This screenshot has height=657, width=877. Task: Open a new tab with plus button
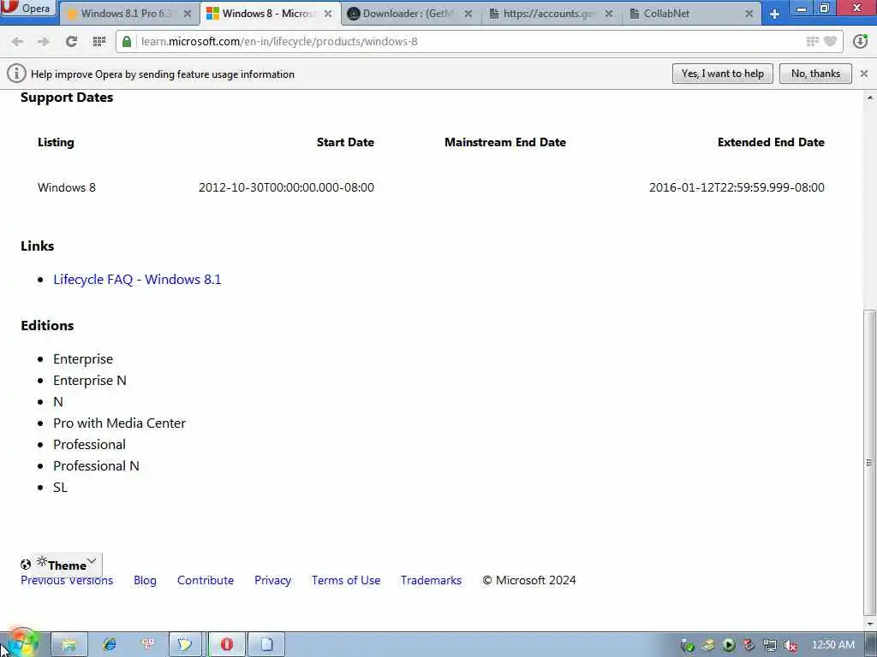[x=774, y=14]
